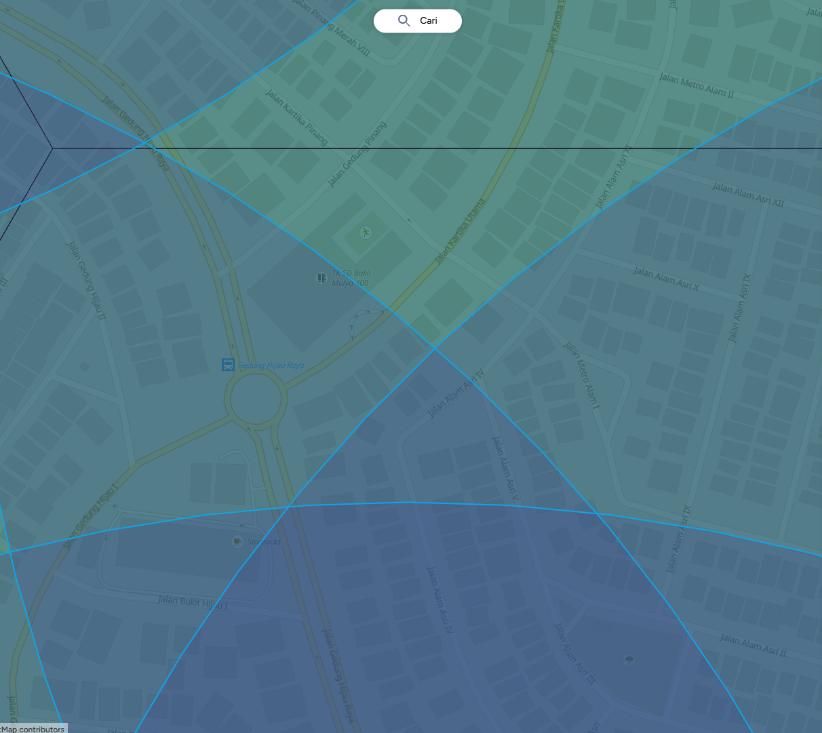
Task: Select the TK SD Bakti Mulya 400 label
Action: [x=351, y=278]
